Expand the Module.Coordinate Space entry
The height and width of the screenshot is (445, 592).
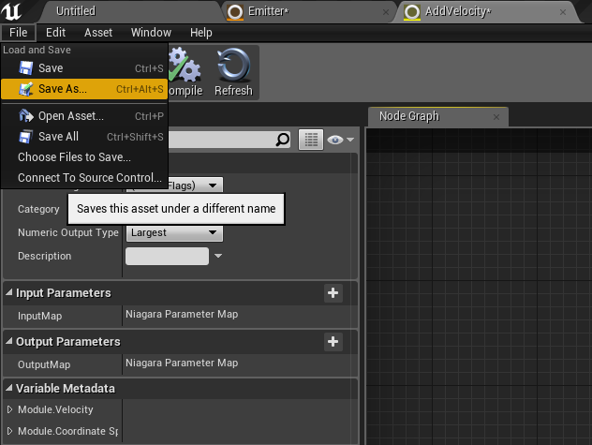(9, 431)
